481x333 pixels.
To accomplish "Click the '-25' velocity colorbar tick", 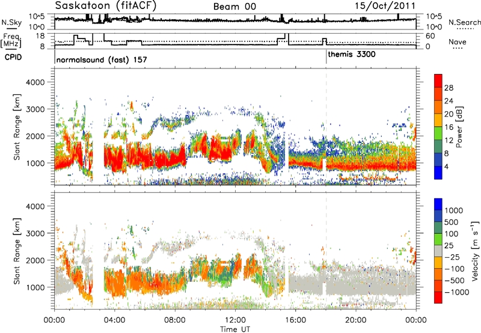I will [x=452, y=257].
